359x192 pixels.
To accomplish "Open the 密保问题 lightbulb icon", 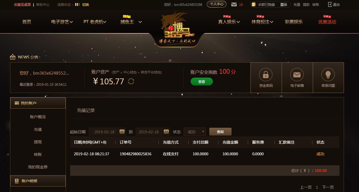I will (x=328, y=75).
